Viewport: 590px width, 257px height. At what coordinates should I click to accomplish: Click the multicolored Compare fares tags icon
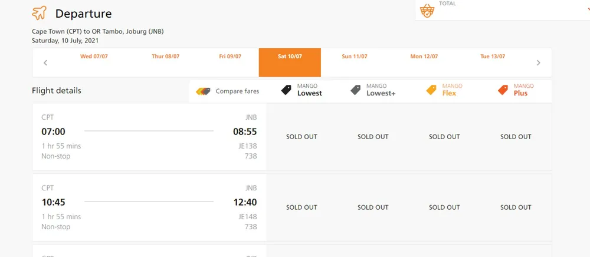(203, 91)
